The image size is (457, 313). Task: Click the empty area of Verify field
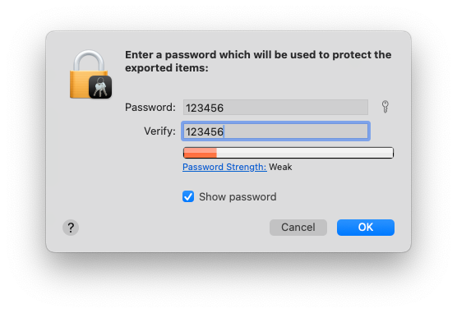(295, 131)
